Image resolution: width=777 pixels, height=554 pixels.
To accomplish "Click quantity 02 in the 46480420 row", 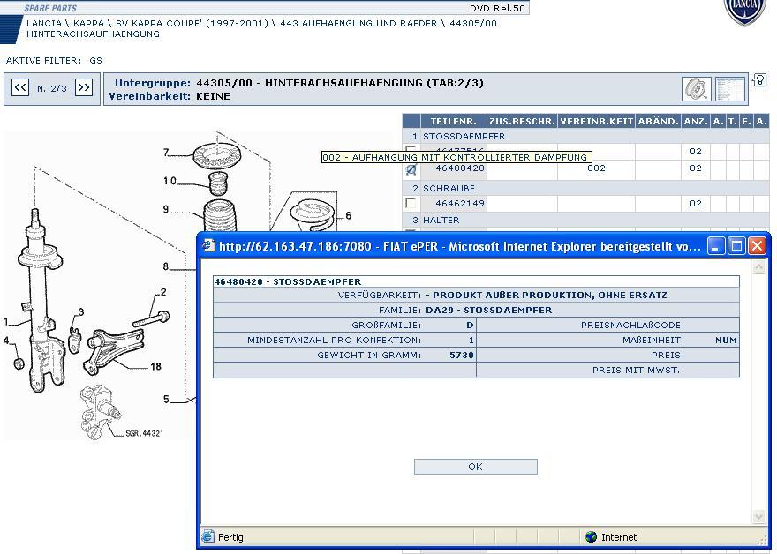I will (696, 168).
